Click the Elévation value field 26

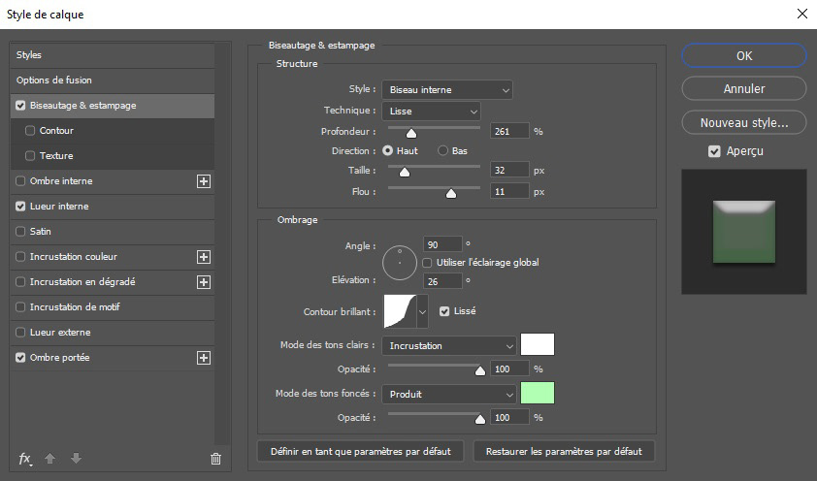[x=442, y=281]
